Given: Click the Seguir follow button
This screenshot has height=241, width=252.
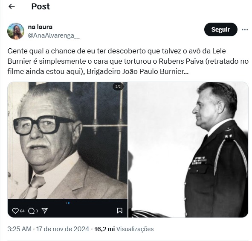Looking at the screenshot, I should point(221,29).
